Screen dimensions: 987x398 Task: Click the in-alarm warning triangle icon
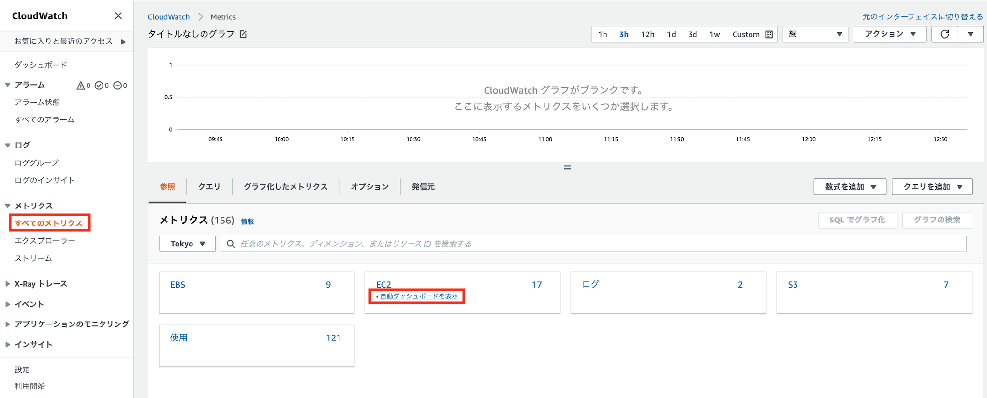[x=80, y=86]
